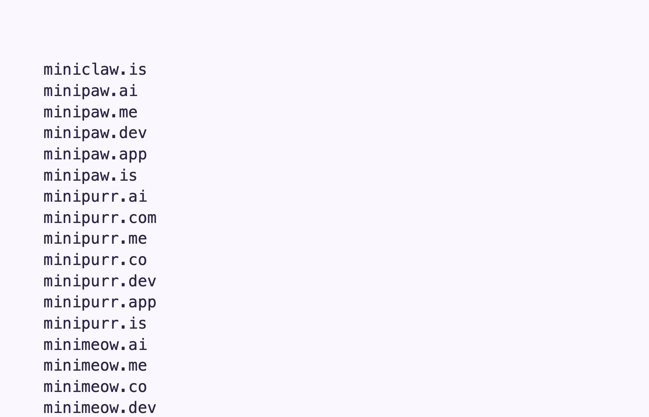Click the miniclaw.is domain text
The height and width of the screenshot is (417, 649).
pos(95,70)
